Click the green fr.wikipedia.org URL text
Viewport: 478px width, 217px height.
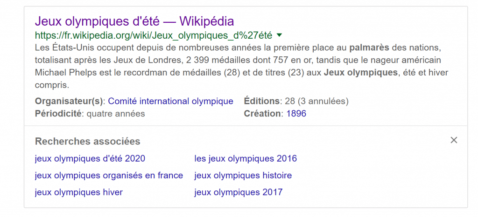pos(154,35)
